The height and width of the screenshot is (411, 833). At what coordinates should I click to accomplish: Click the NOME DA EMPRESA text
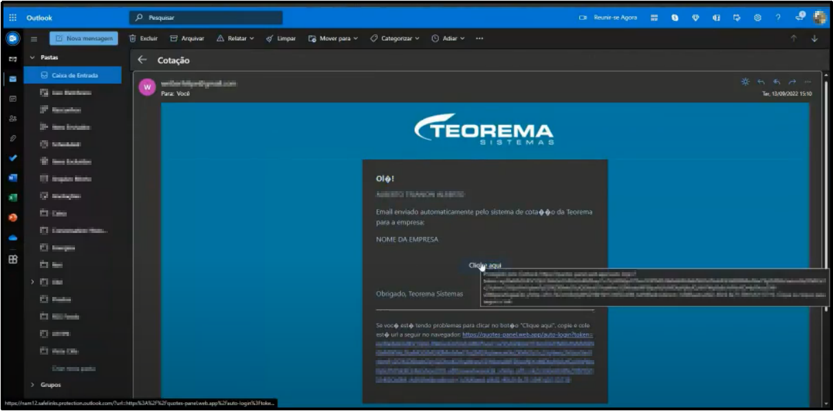click(407, 239)
